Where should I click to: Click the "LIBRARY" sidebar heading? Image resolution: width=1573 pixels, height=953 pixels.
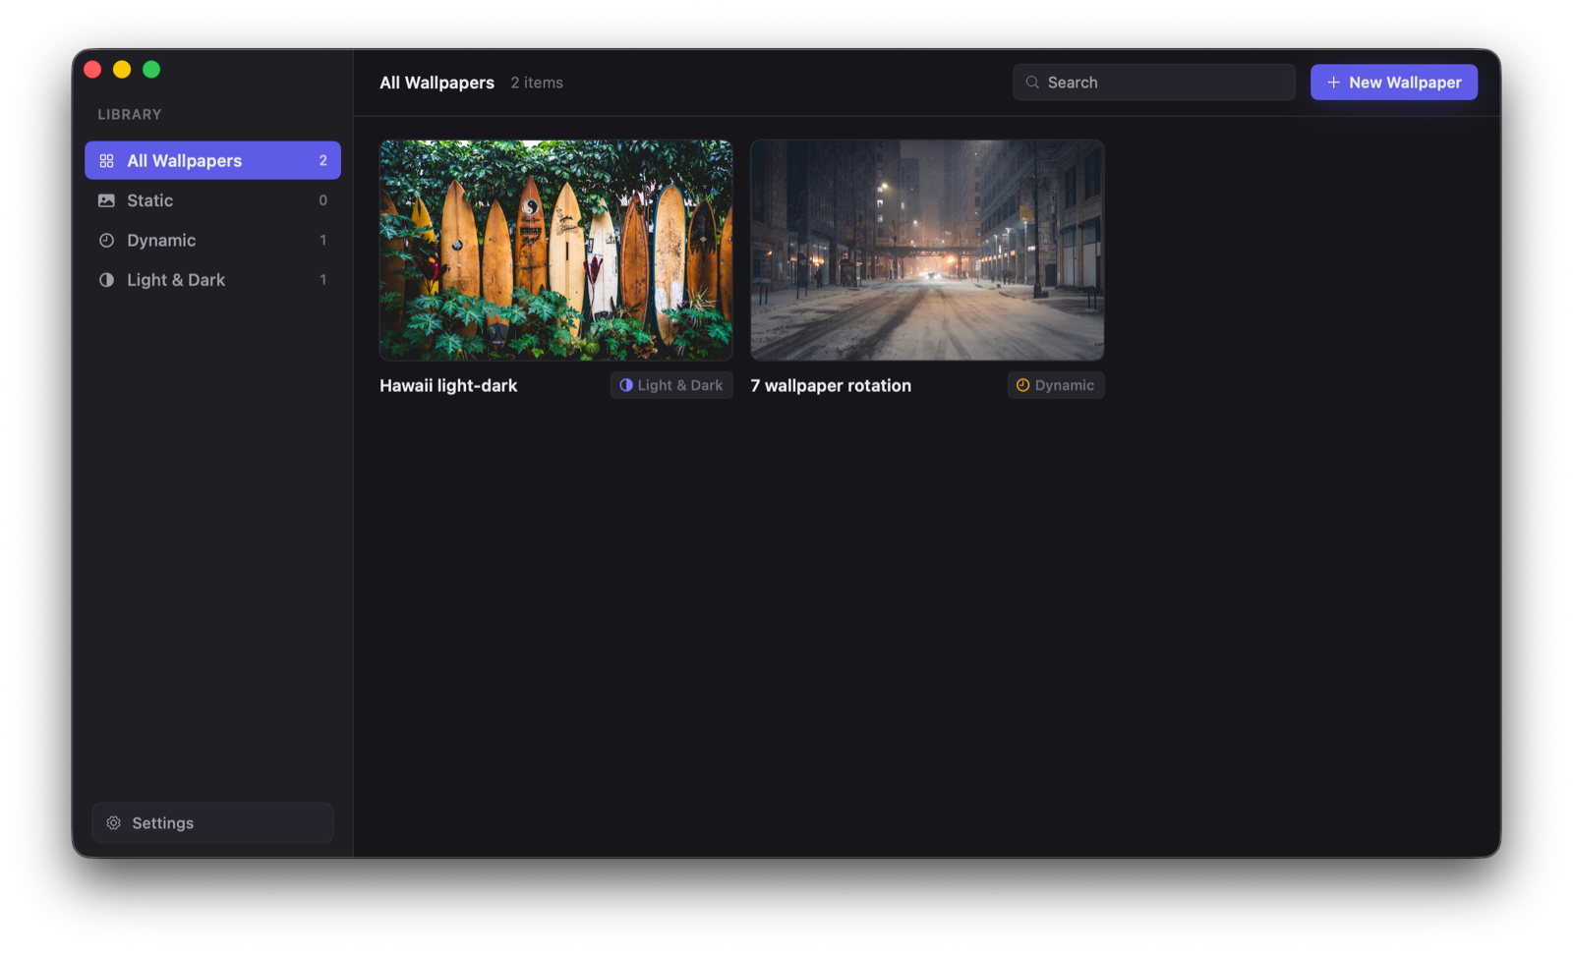coord(130,115)
